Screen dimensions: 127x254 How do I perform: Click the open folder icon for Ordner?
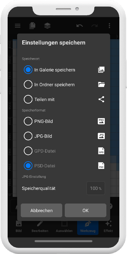click(x=101, y=84)
